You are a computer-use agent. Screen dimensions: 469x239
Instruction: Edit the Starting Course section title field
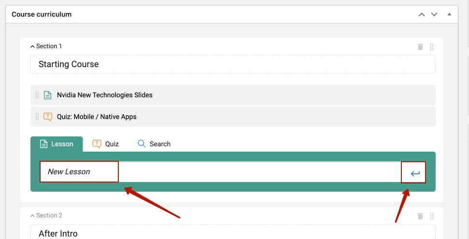[x=233, y=64]
